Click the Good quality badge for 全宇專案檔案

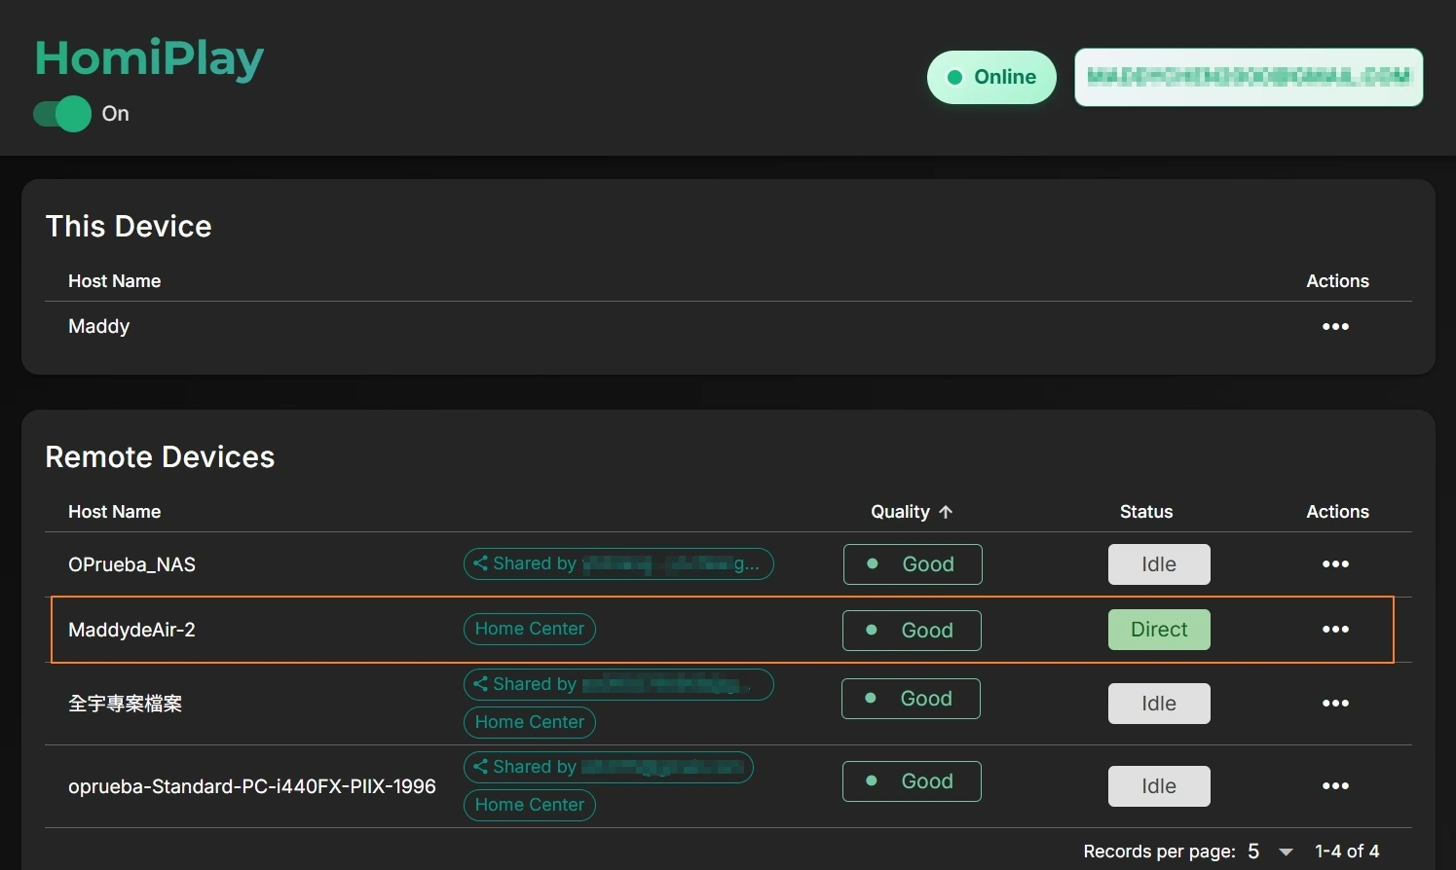click(911, 699)
